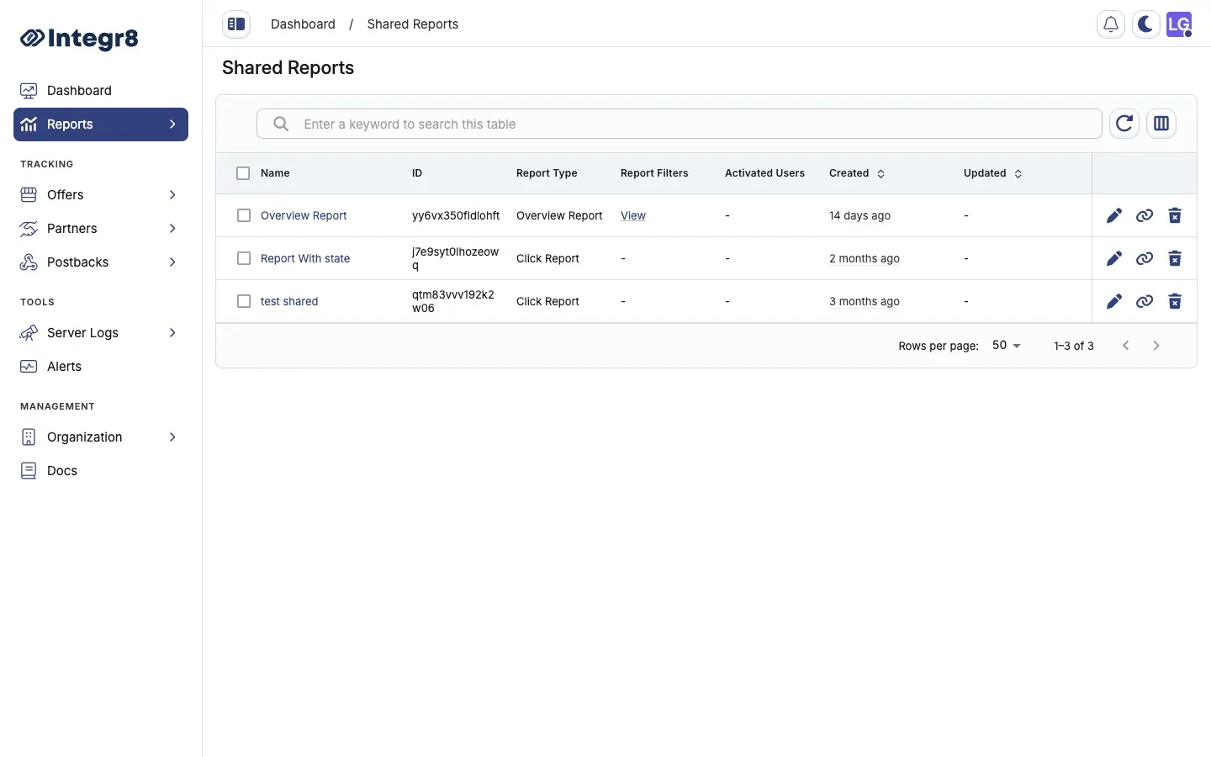Click the search magnifier icon

[281, 124]
